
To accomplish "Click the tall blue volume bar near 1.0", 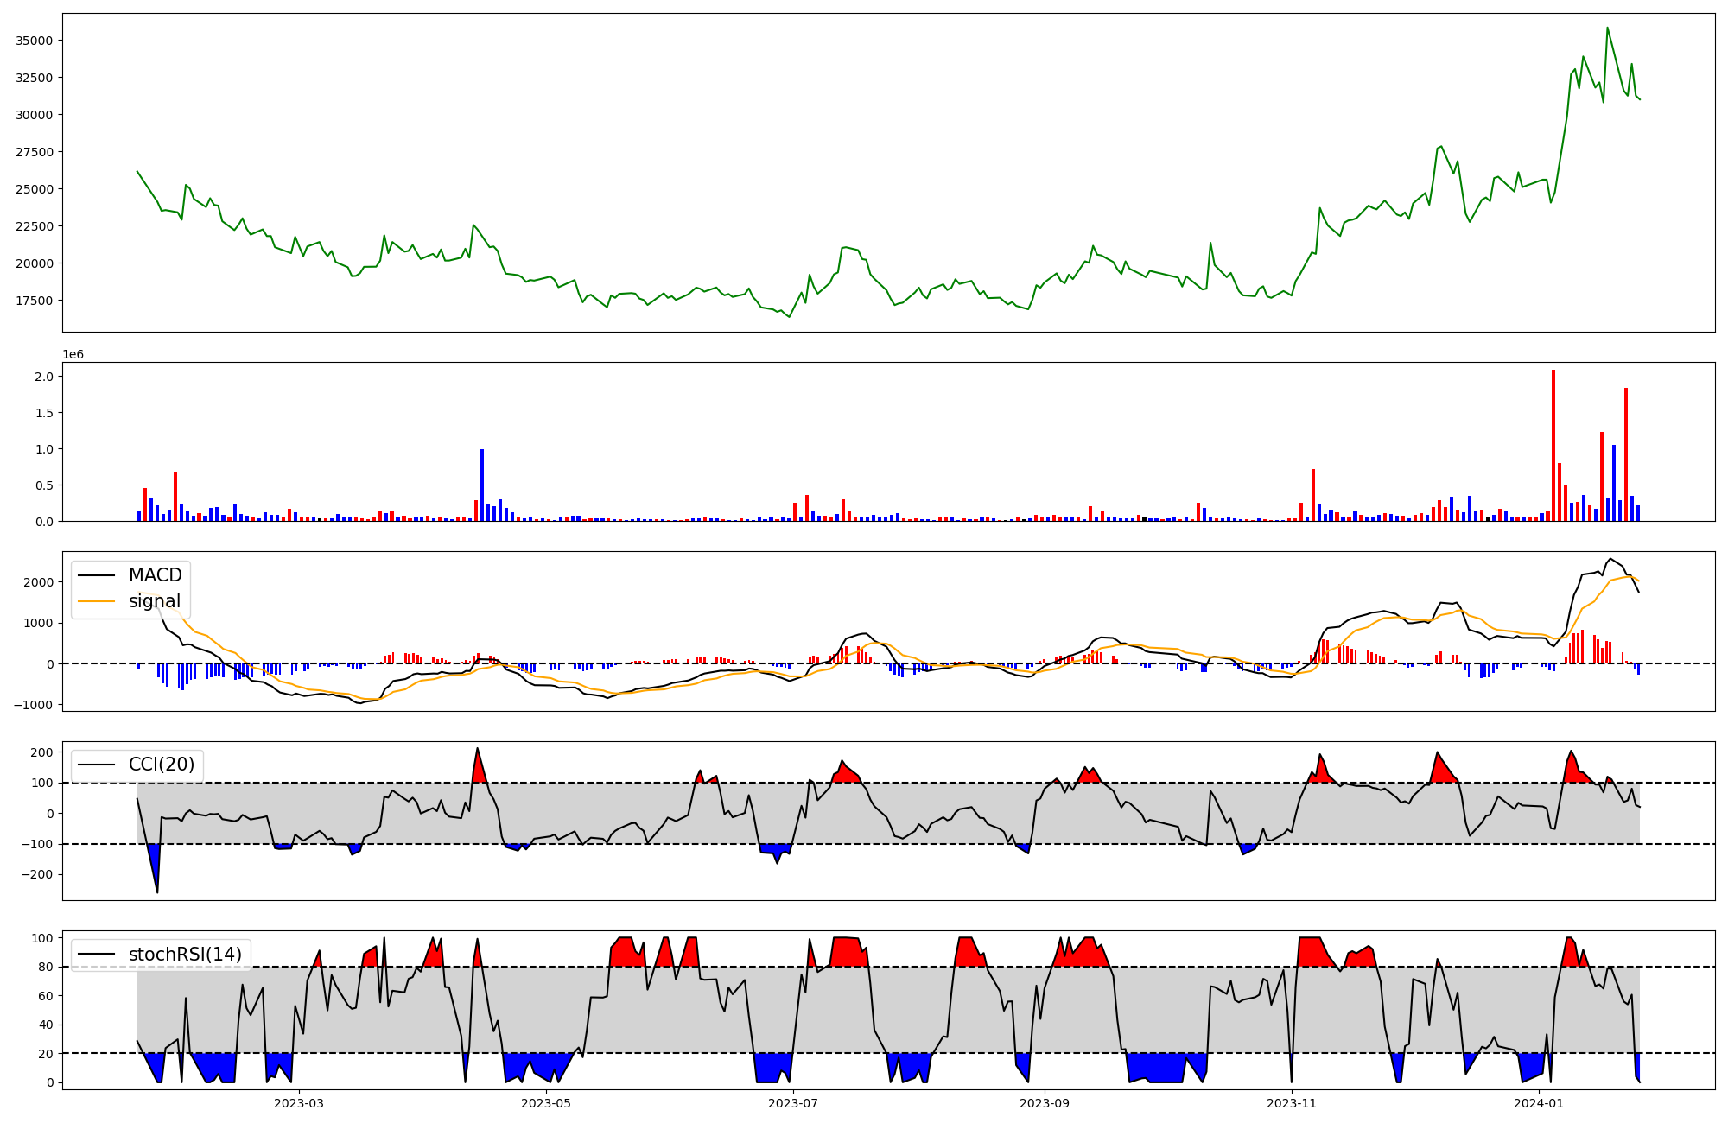I will [x=482, y=485].
